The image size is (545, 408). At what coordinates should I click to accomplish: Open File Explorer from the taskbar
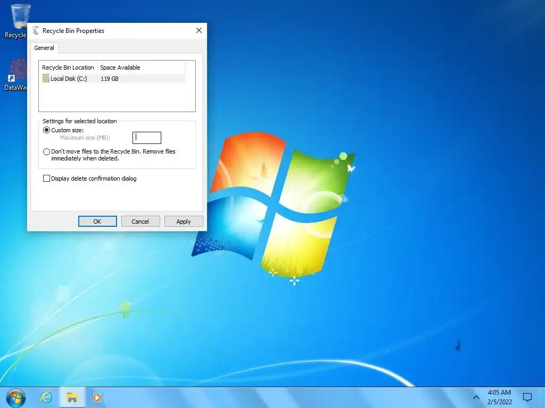coord(72,397)
